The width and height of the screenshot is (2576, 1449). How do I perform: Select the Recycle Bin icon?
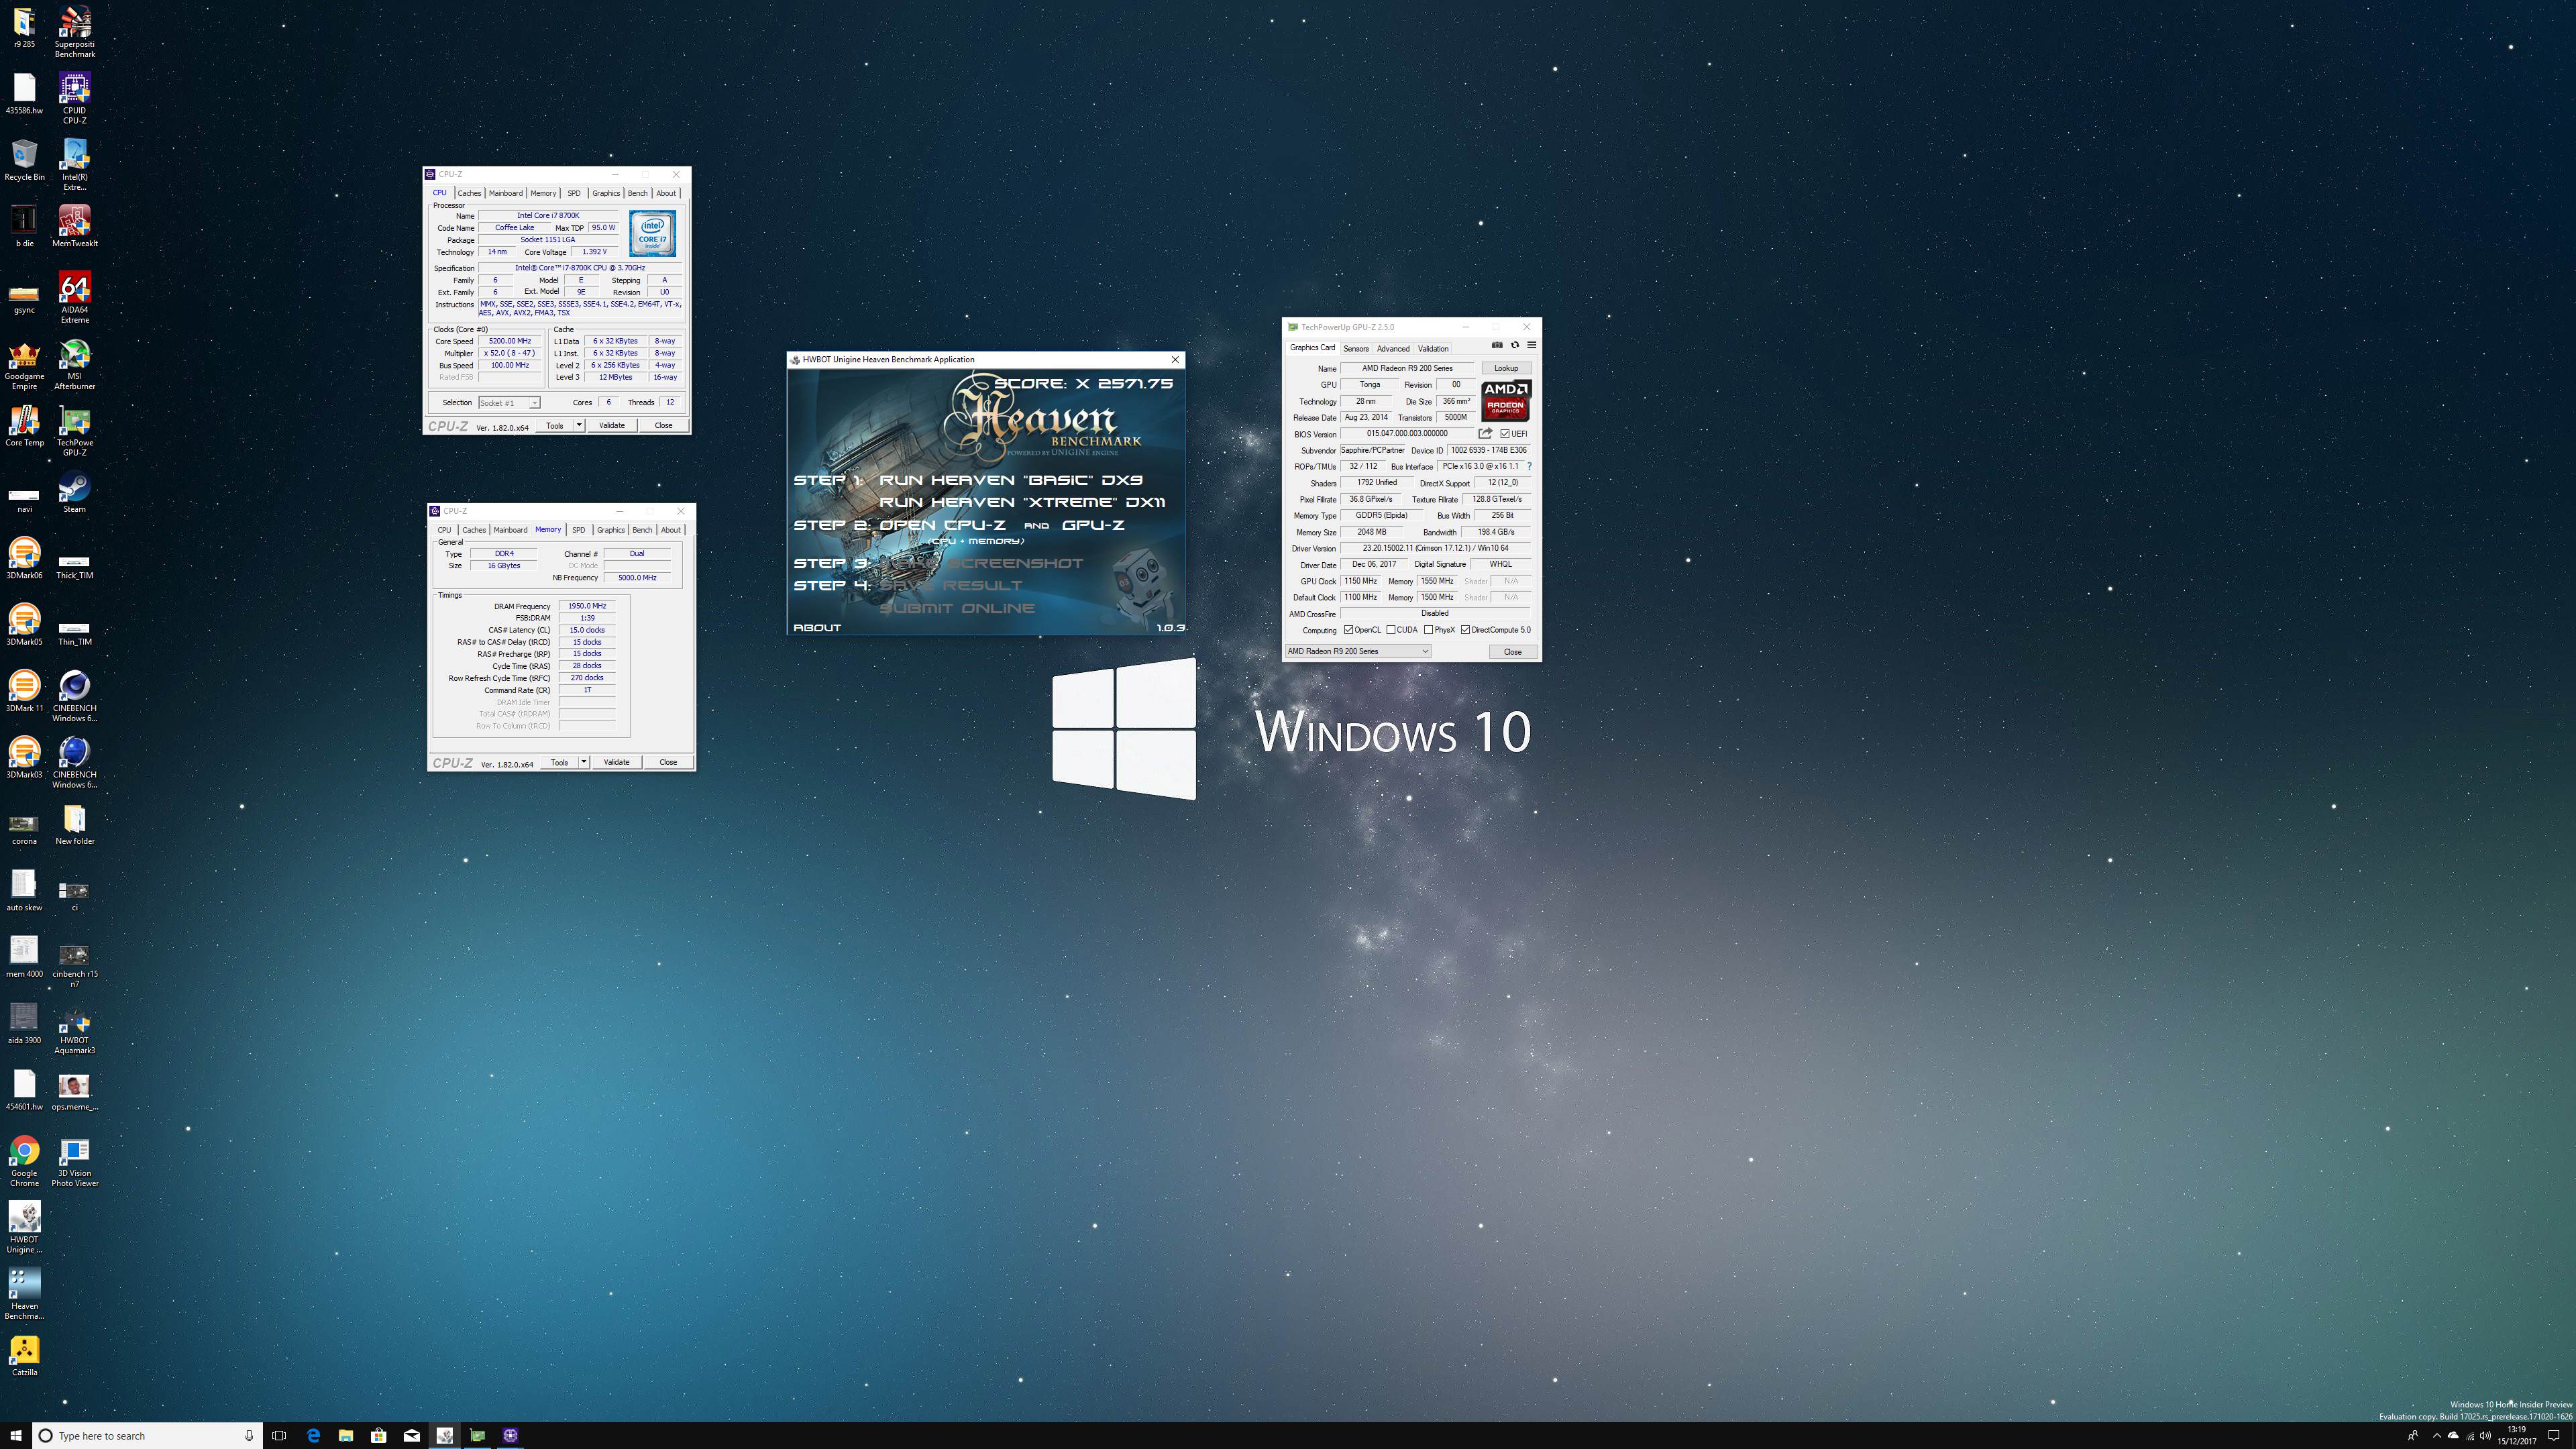click(x=24, y=160)
